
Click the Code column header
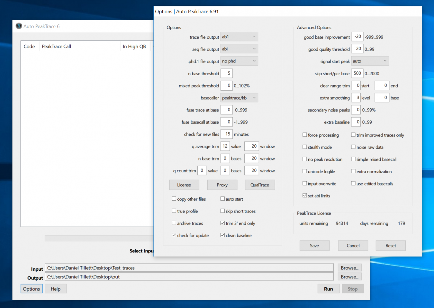(30, 46)
